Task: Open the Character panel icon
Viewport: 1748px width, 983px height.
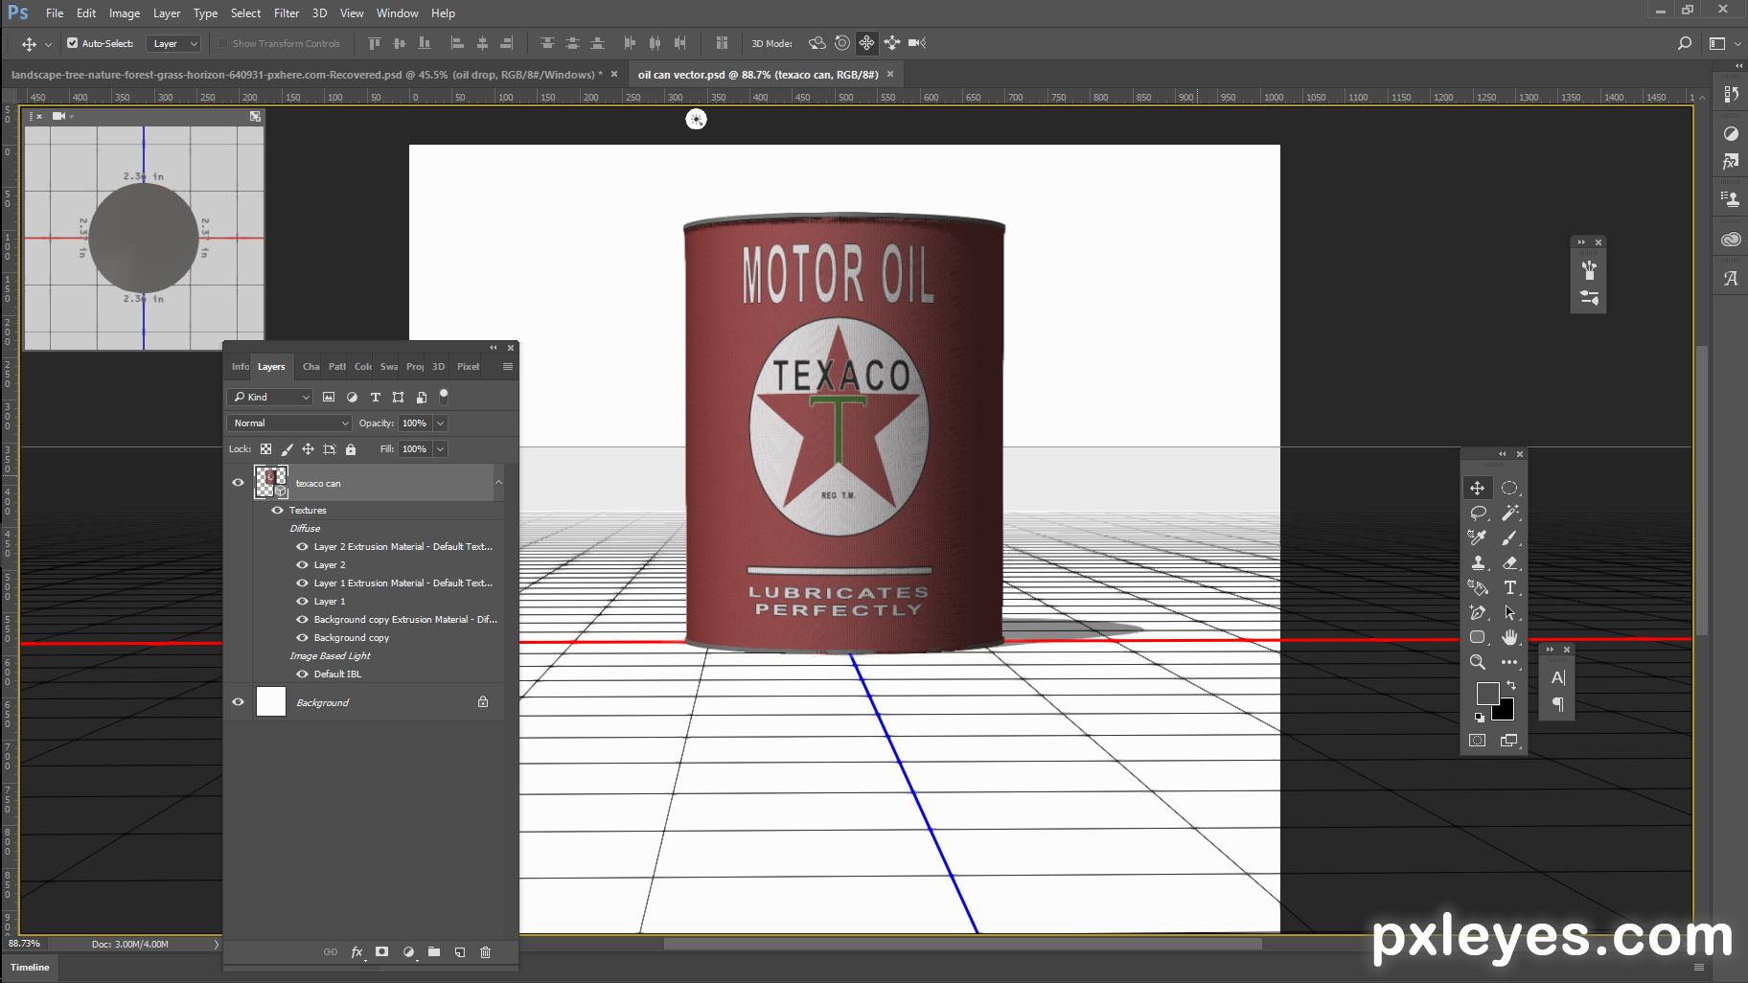Action: pos(1558,678)
